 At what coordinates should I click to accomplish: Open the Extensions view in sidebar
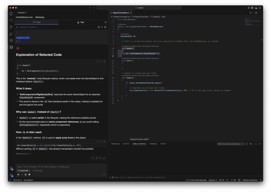click(x=11, y=40)
